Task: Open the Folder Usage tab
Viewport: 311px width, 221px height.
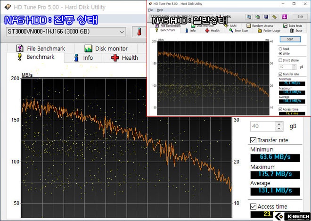Action: (269, 31)
